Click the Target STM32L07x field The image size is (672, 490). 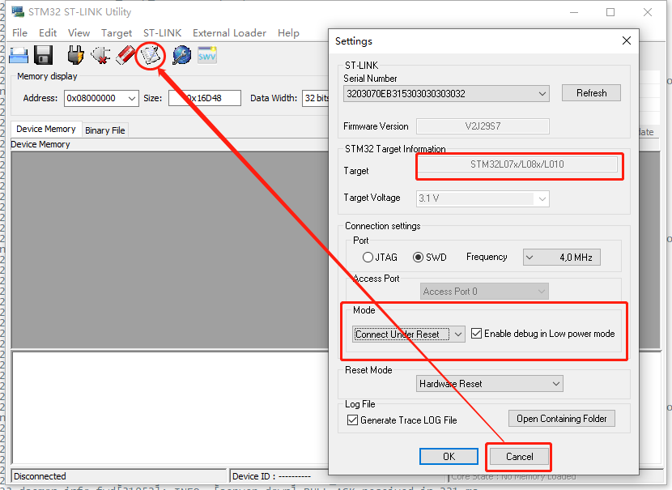(517, 164)
